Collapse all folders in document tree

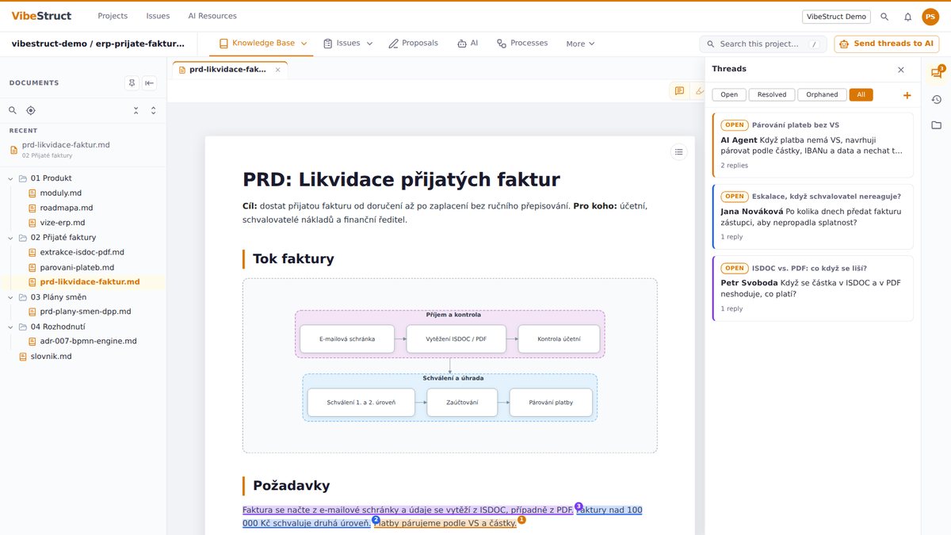[136, 110]
